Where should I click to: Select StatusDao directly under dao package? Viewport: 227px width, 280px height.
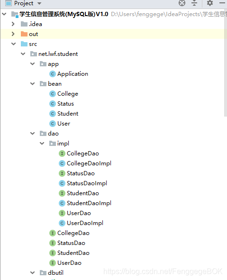pos(71,243)
